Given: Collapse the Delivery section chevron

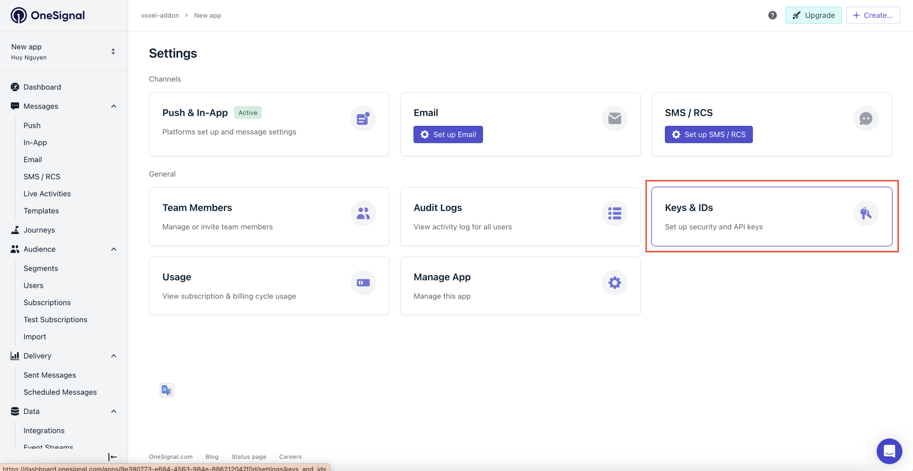Looking at the screenshot, I should click(x=114, y=356).
